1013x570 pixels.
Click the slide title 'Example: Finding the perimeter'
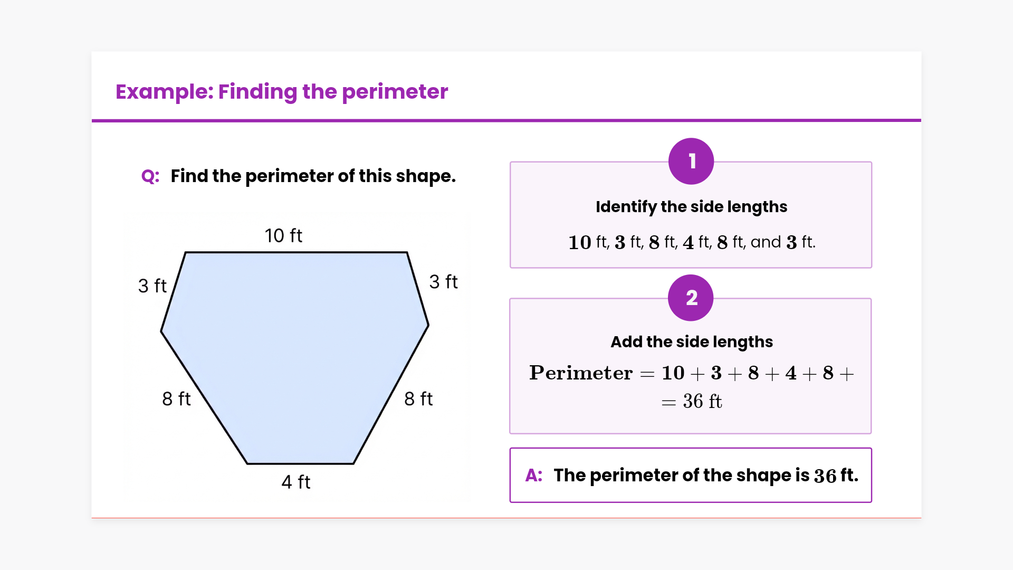pos(282,92)
